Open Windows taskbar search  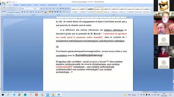tap(8, 95)
